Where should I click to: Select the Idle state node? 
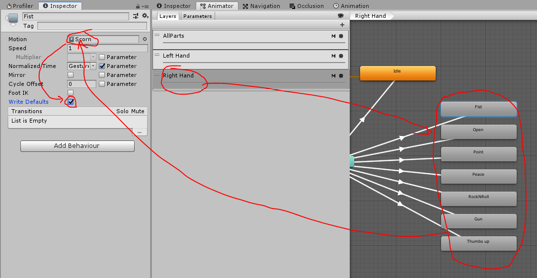tap(397, 73)
